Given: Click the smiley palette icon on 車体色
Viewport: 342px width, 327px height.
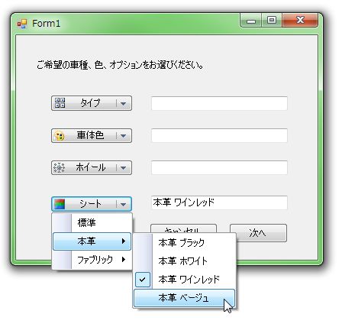Looking at the screenshot, I should coord(60,135).
